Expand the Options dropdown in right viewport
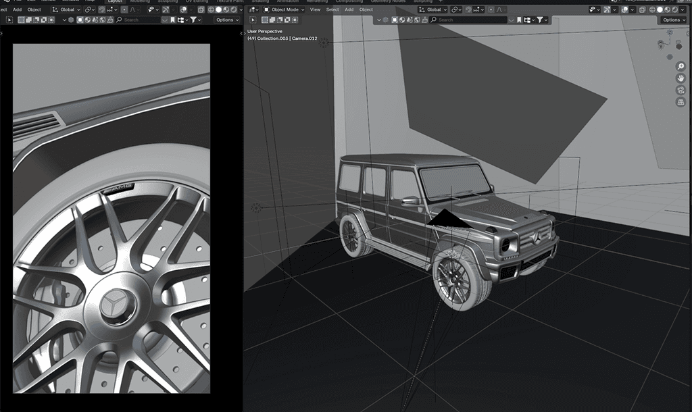The image size is (692, 412). coord(672,20)
